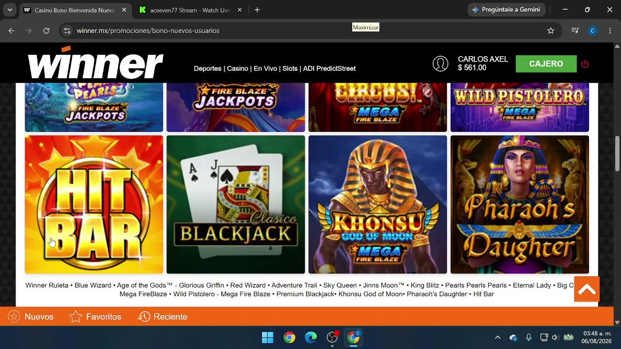Click the address bar URL

148,31
